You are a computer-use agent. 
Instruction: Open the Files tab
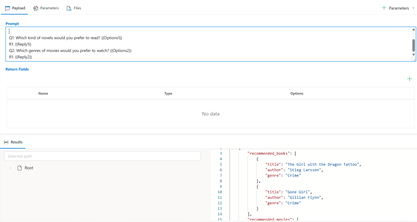pos(74,8)
